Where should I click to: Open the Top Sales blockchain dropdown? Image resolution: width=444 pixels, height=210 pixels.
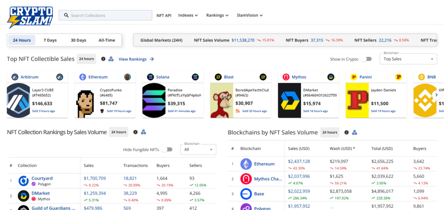[x=408, y=59]
